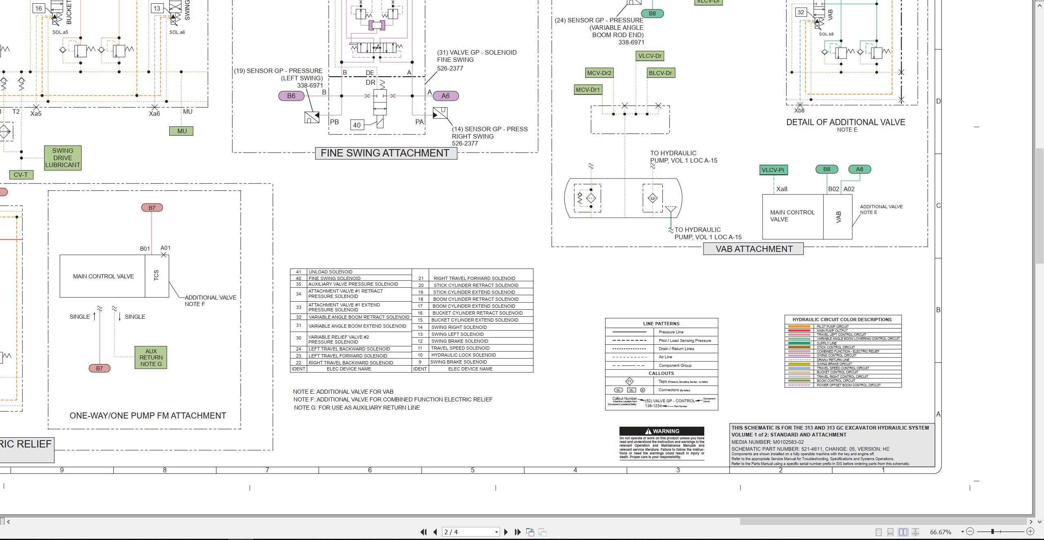The height and width of the screenshot is (540, 1044).
Task: Click the Next View icon
Action: (542, 532)
